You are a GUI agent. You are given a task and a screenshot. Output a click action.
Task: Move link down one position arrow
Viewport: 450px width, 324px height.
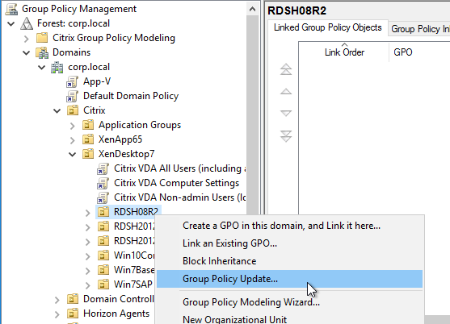(x=286, y=114)
